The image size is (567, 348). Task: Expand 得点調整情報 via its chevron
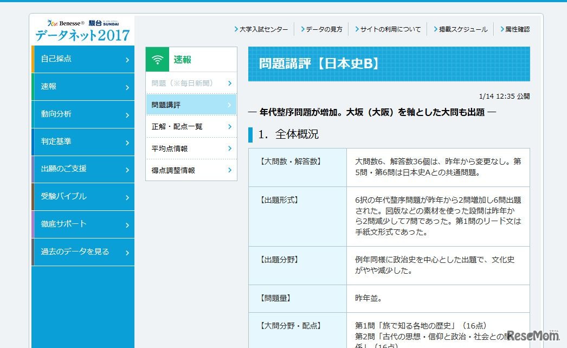(x=230, y=170)
